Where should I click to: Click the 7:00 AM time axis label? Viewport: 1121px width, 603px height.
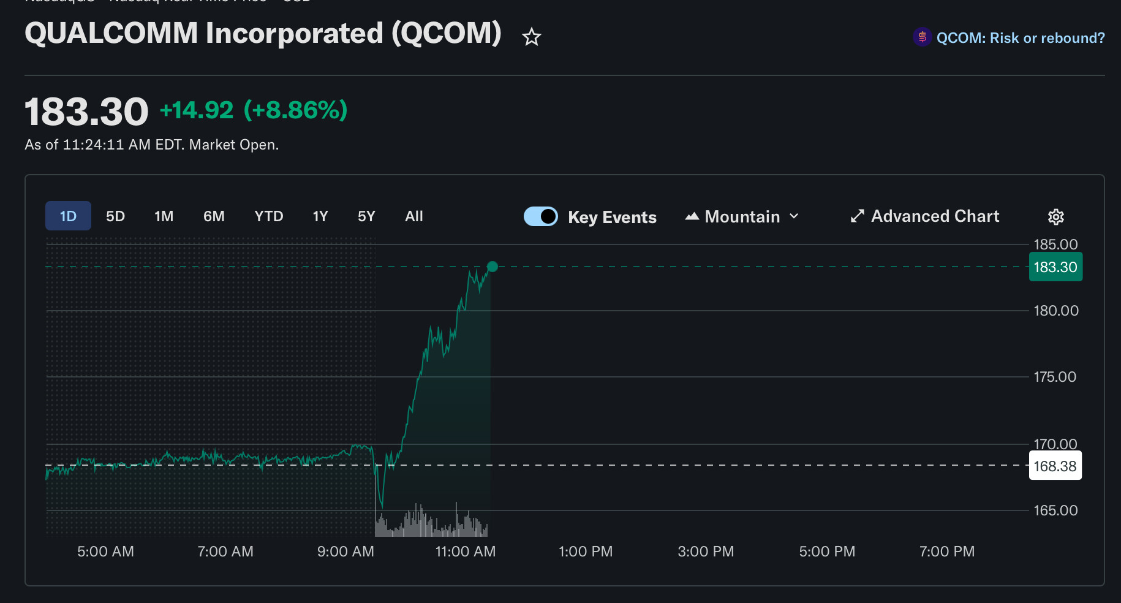click(225, 552)
